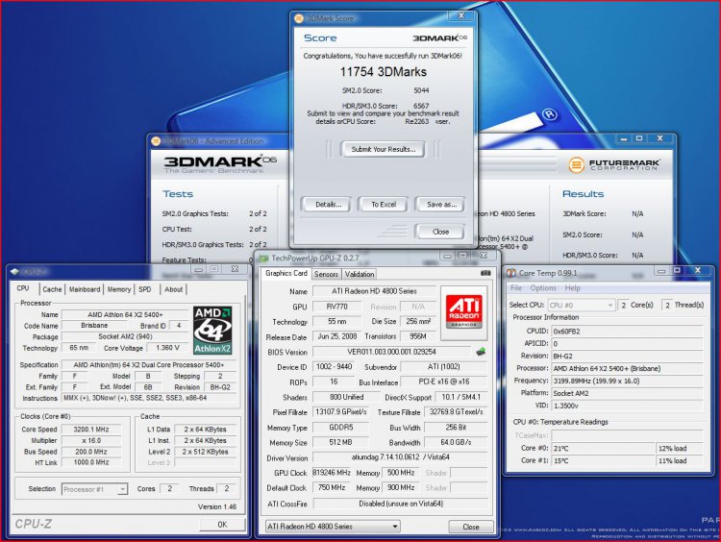
Task: Click the Submit Your Results button
Action: click(383, 149)
